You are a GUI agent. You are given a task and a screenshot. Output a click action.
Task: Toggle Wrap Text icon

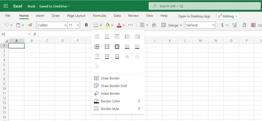[154, 25]
